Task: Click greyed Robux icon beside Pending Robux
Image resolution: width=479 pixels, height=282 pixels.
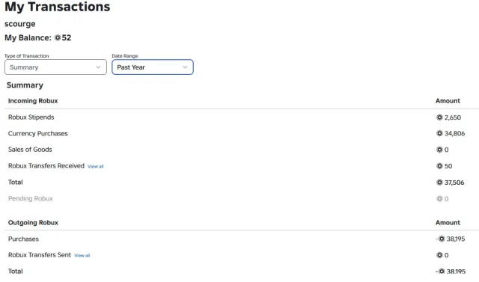Action: [x=439, y=199]
